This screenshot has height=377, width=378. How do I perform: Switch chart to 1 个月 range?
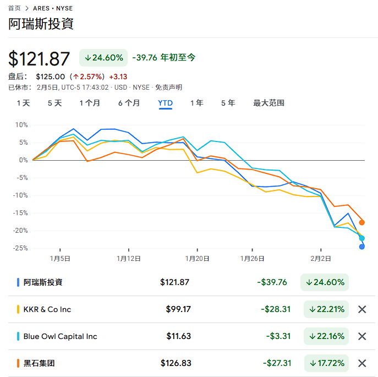[90, 103]
